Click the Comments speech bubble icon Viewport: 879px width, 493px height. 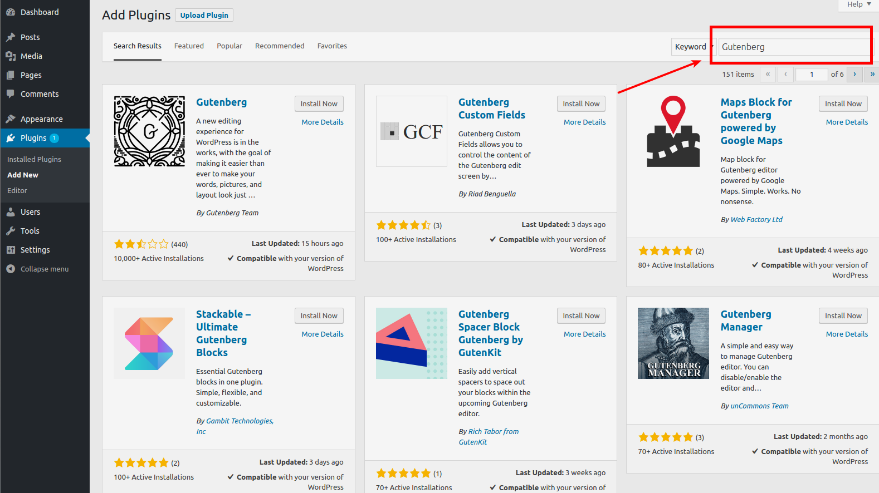click(x=11, y=94)
